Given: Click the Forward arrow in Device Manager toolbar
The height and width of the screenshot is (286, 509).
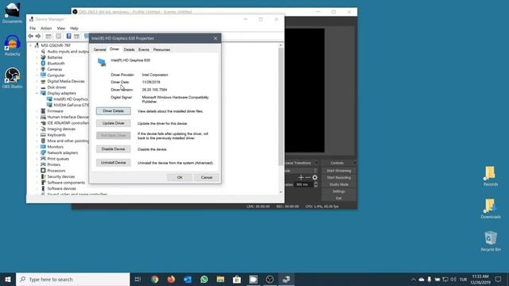Looking at the screenshot, I should click(x=38, y=36).
